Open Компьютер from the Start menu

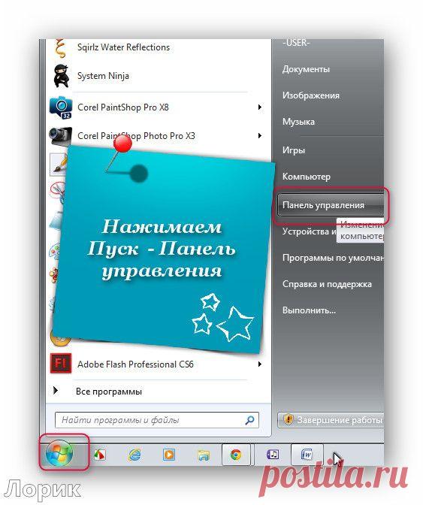[306, 177]
